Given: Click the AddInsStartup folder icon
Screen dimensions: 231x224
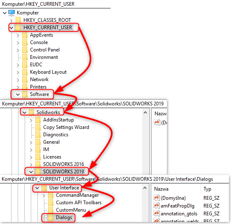Looking at the screenshot, I should [x=38, y=120].
